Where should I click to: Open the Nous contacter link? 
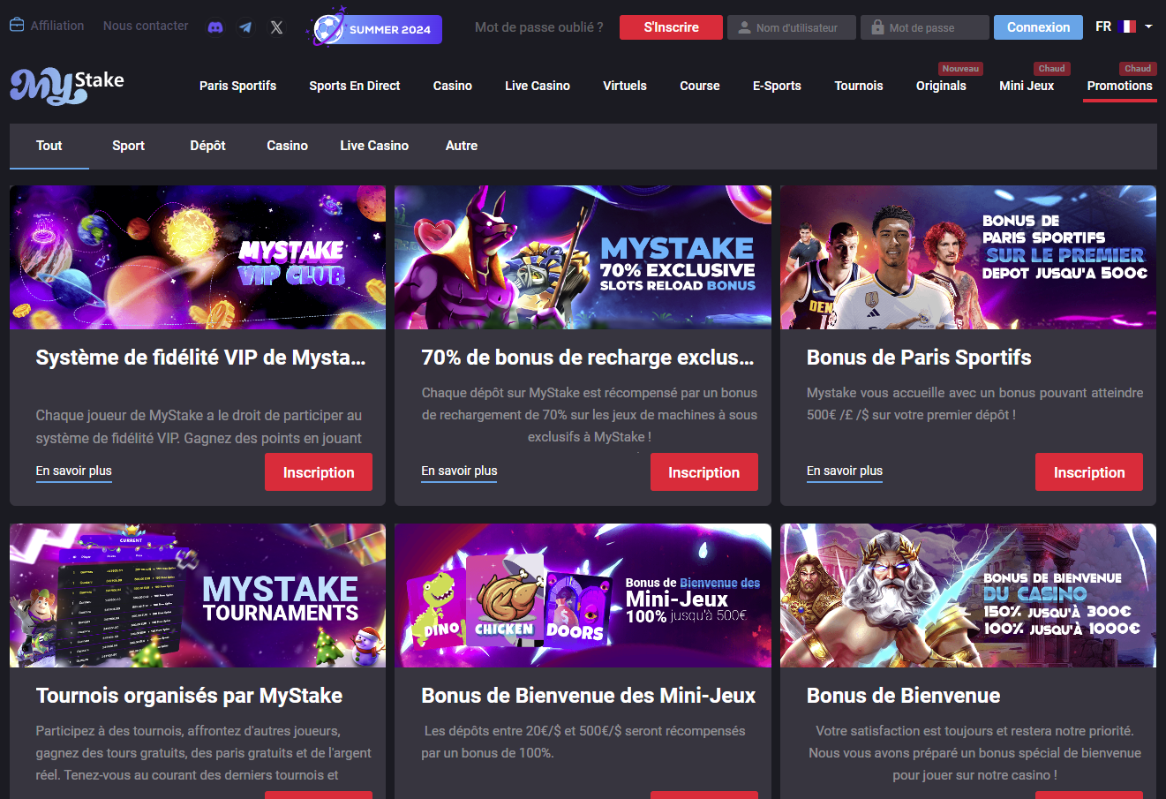point(146,26)
